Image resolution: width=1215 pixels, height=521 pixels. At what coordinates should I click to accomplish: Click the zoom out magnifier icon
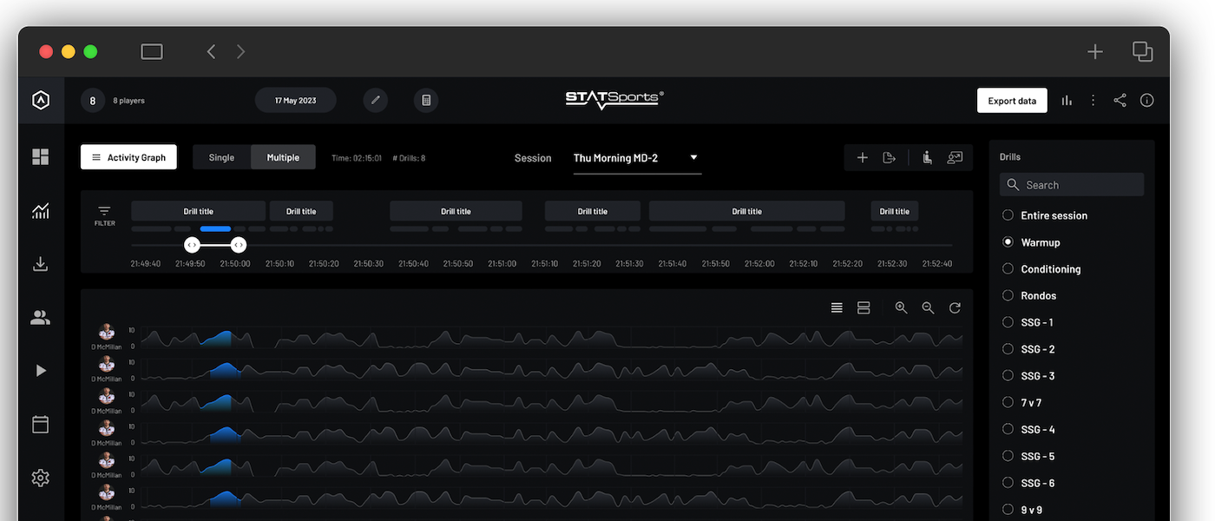928,308
